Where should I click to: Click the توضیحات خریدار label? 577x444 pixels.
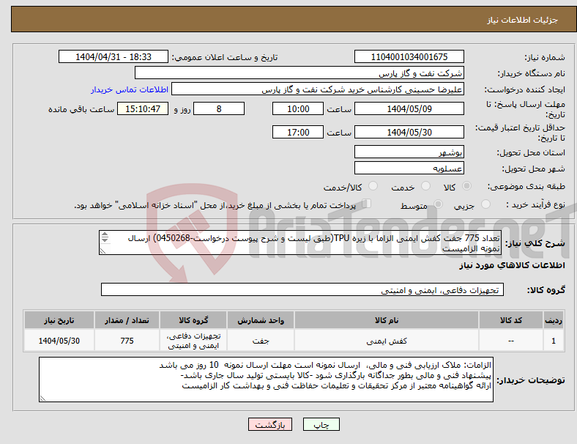[531, 380]
